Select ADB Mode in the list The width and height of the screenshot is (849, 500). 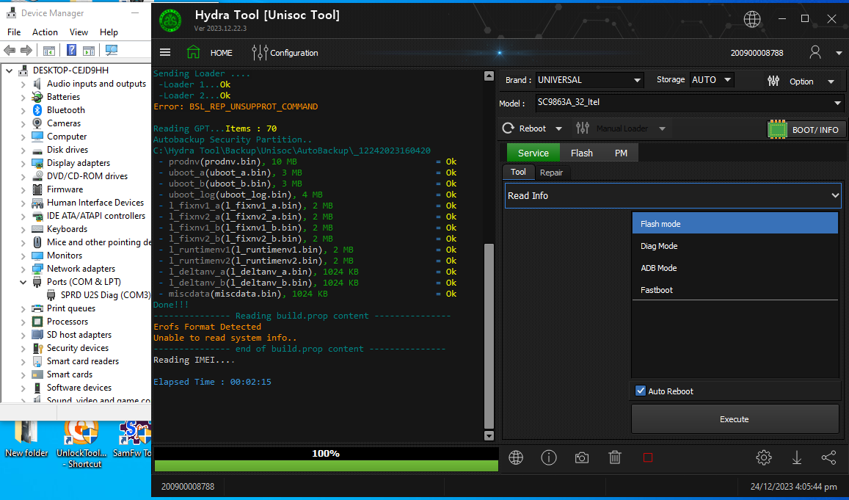[735, 267]
